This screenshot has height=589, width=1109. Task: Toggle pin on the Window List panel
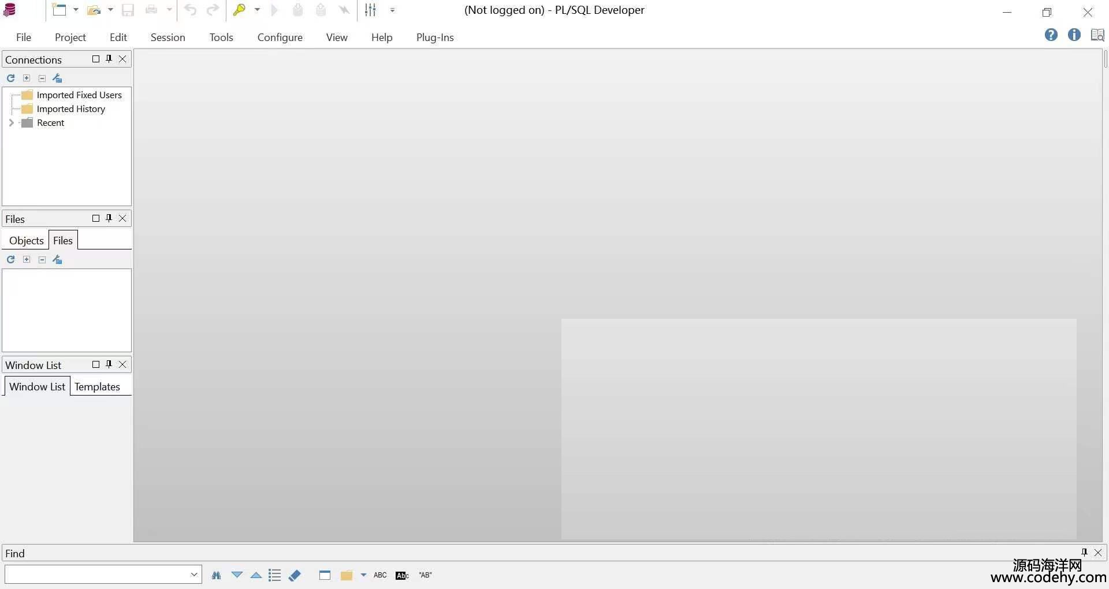click(x=109, y=364)
